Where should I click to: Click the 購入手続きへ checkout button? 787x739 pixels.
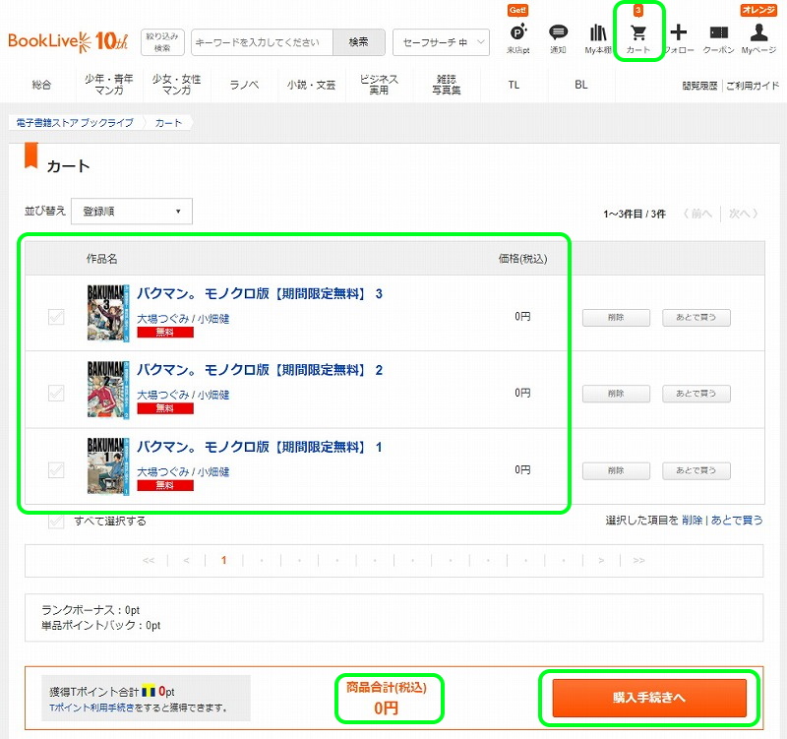(649, 698)
